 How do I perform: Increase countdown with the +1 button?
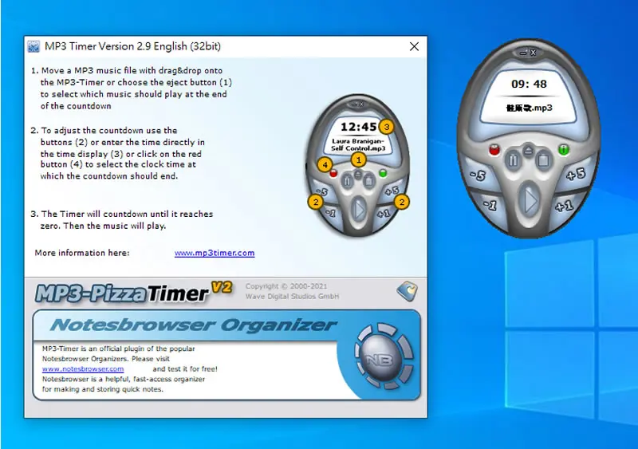click(564, 206)
